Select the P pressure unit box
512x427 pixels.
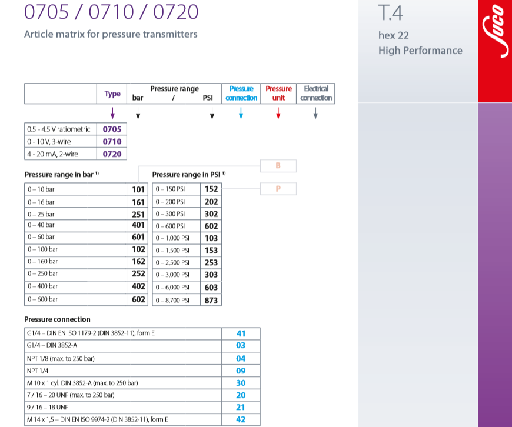tap(278, 189)
